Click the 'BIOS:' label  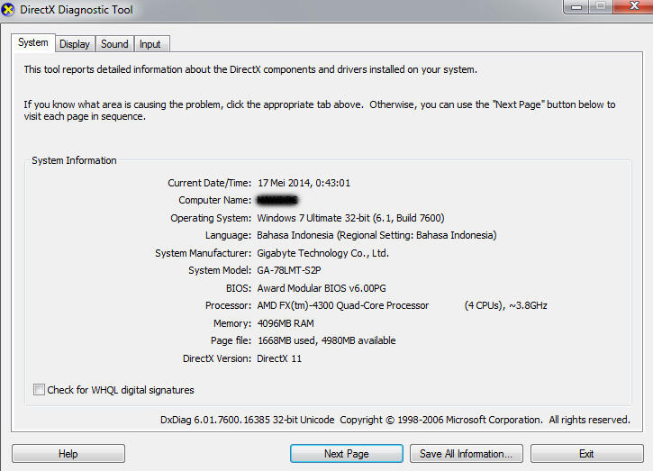click(239, 288)
